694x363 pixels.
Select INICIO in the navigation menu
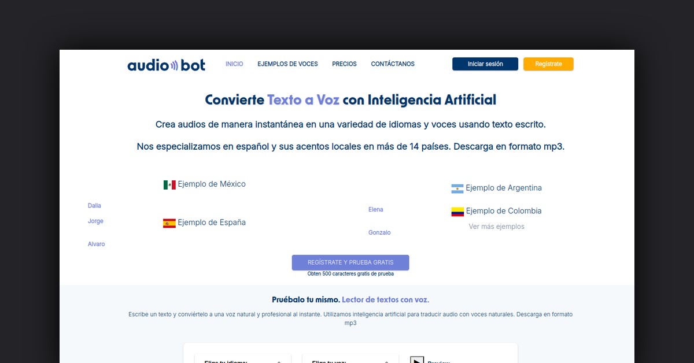point(234,64)
